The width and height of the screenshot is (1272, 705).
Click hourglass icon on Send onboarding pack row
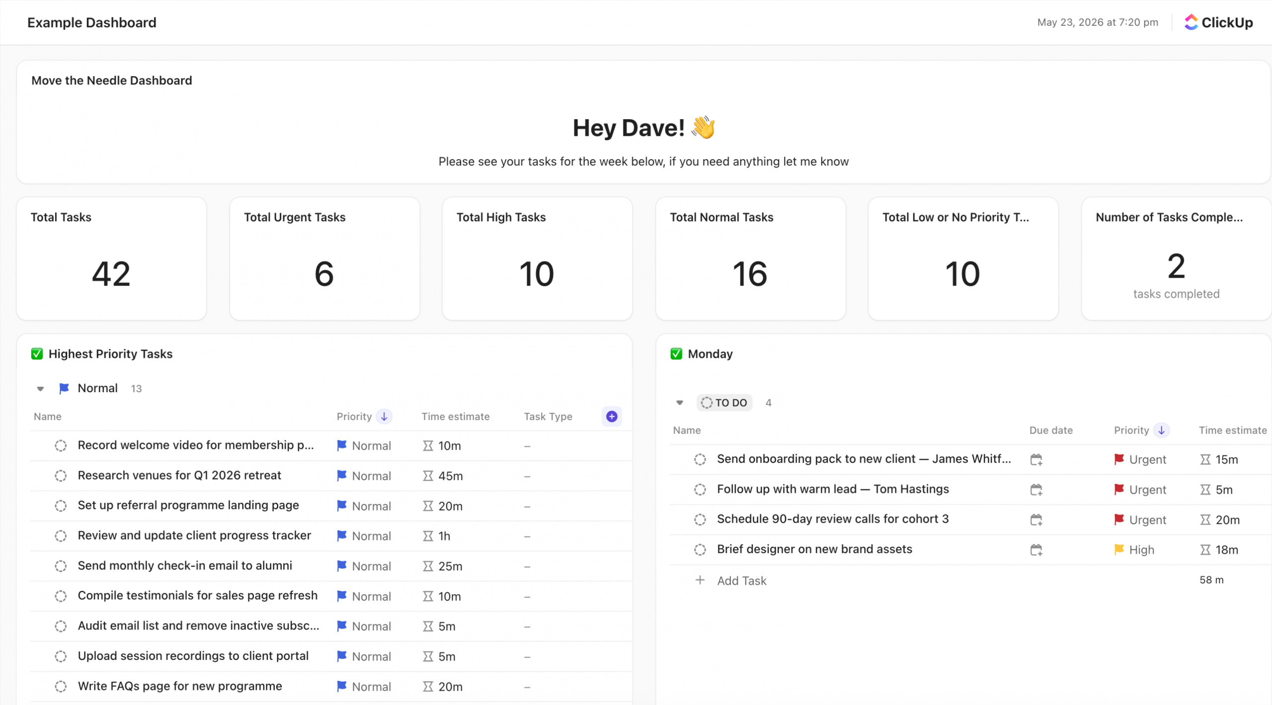pyautogui.click(x=1205, y=460)
